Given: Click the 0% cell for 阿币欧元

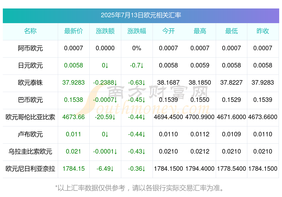Looking at the screenshot, I should coord(137,48).
